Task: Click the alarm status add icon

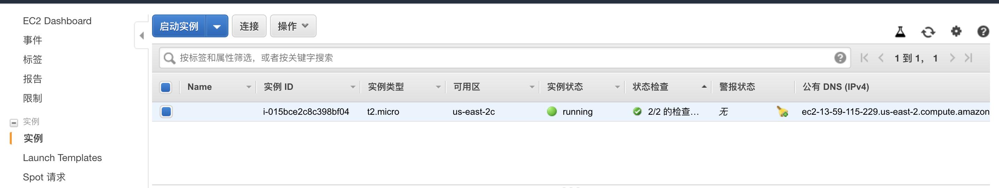Action: tap(782, 112)
